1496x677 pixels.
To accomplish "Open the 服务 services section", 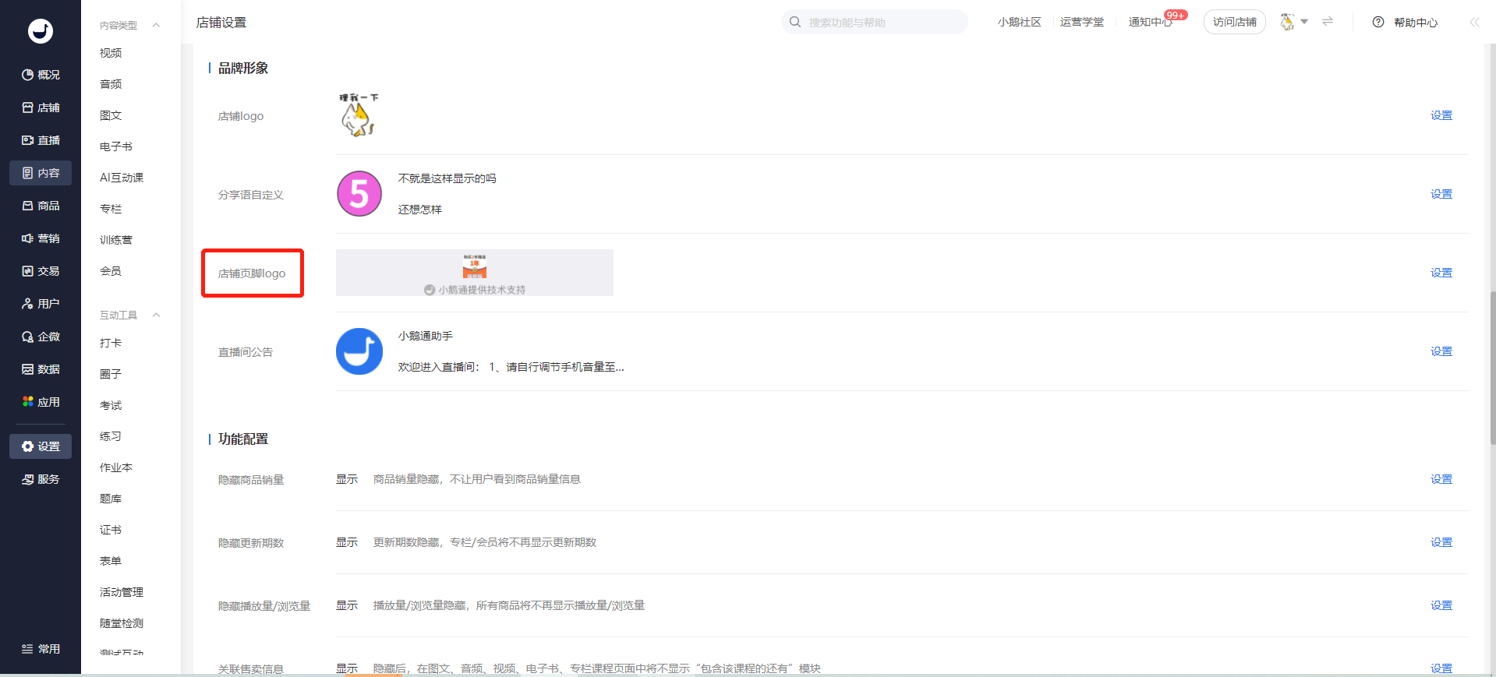I will (41, 479).
